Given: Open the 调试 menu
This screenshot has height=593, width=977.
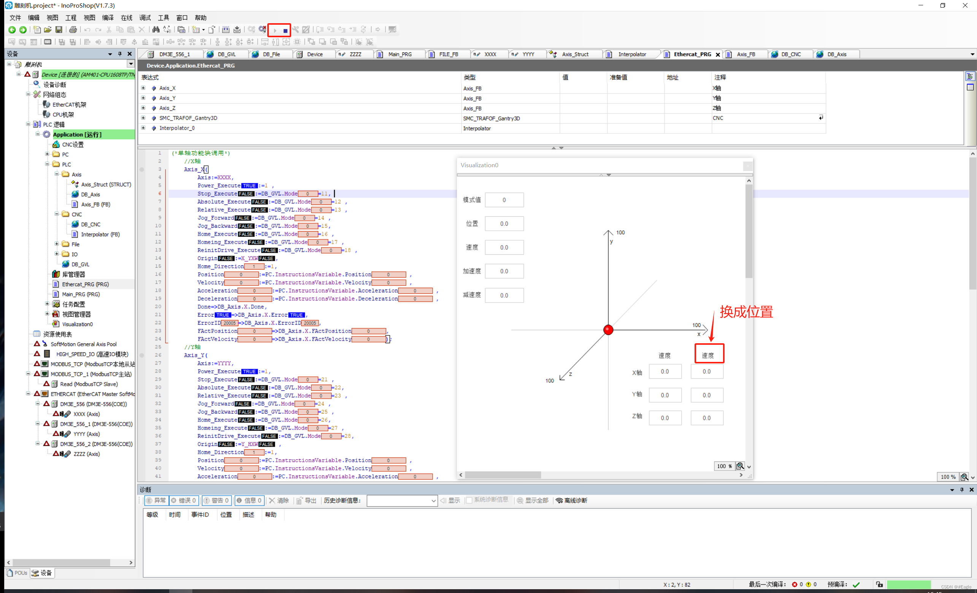Looking at the screenshot, I should coord(145,18).
